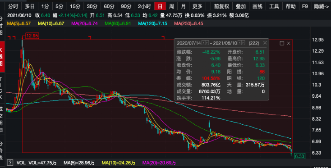Dismiss selection region with X beside square icon
The image size is (331, 168).
pos(288,43)
